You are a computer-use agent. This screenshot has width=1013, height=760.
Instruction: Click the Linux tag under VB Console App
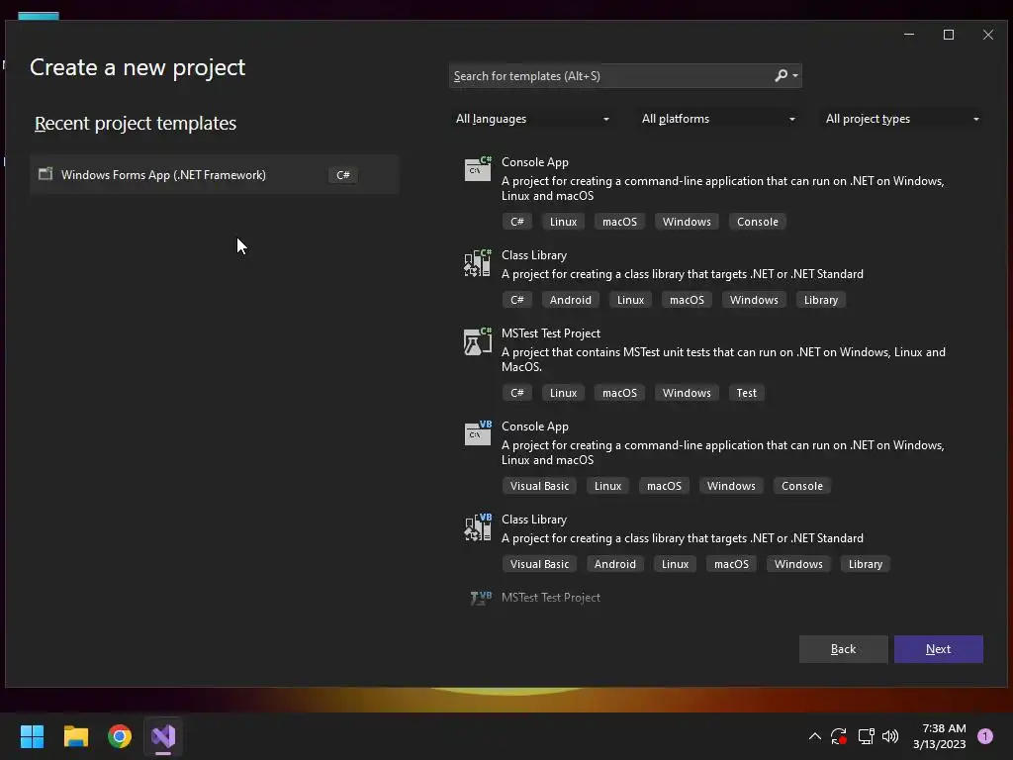[x=608, y=486]
